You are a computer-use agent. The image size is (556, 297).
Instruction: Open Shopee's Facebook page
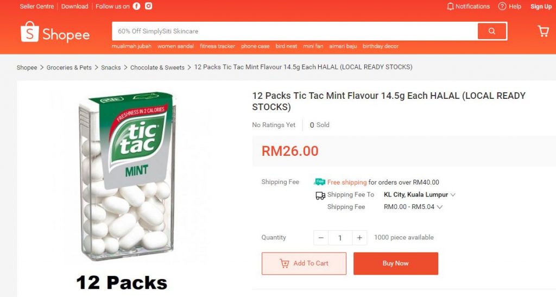coord(136,7)
